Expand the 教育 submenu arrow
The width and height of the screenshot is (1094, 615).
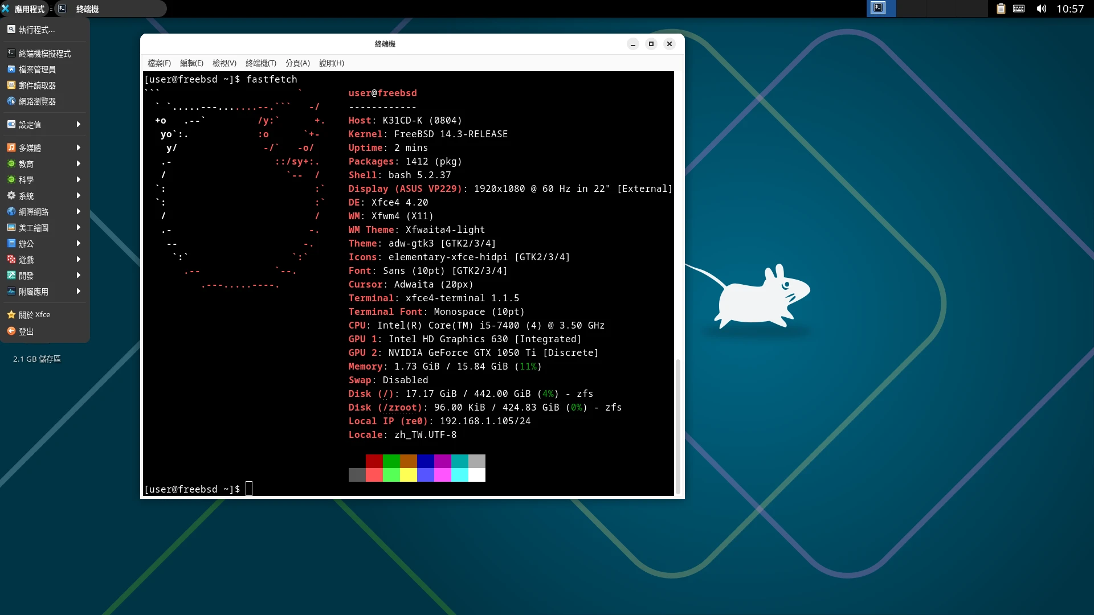coord(79,164)
